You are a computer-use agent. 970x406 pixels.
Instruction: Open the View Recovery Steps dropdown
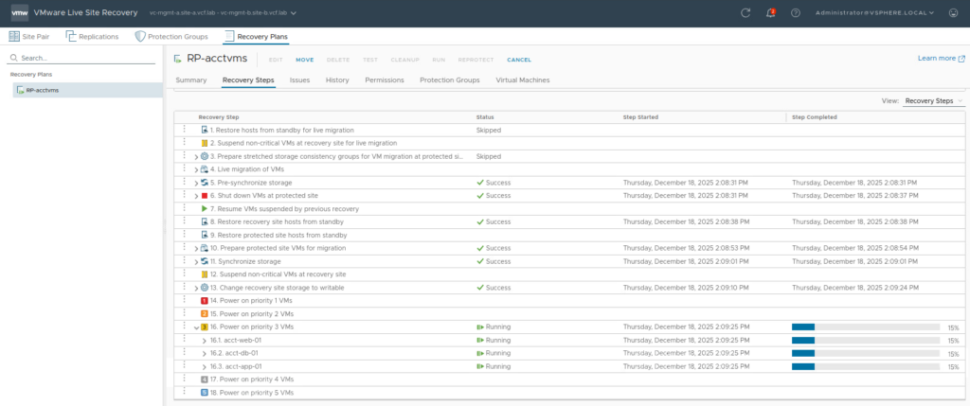932,100
